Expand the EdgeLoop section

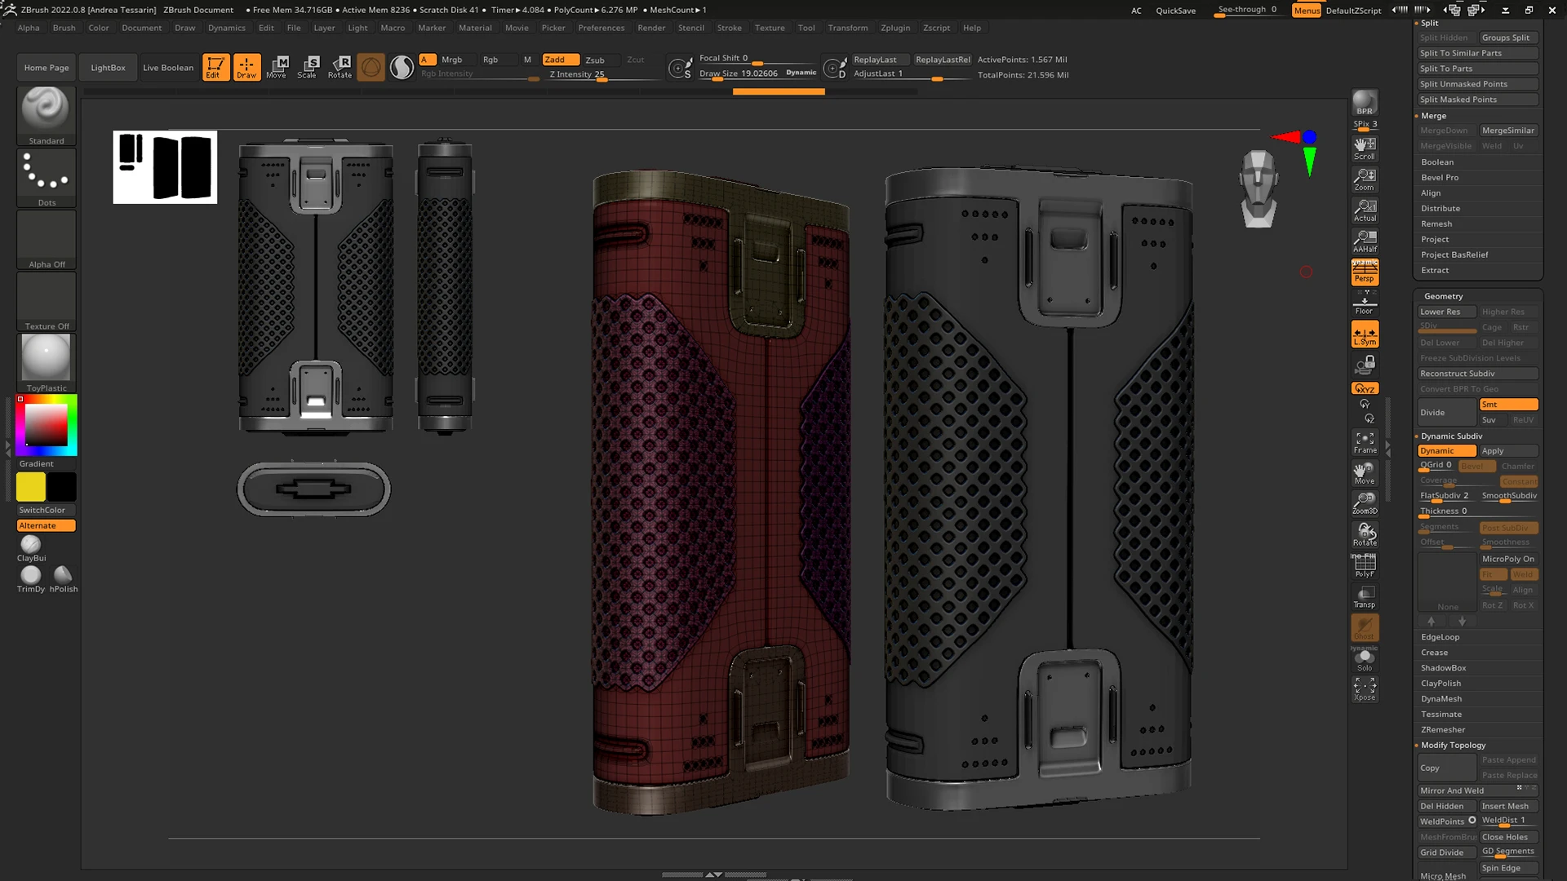[x=1440, y=637]
